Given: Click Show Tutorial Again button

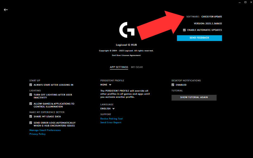Looking at the screenshot, I should (x=194, y=98).
